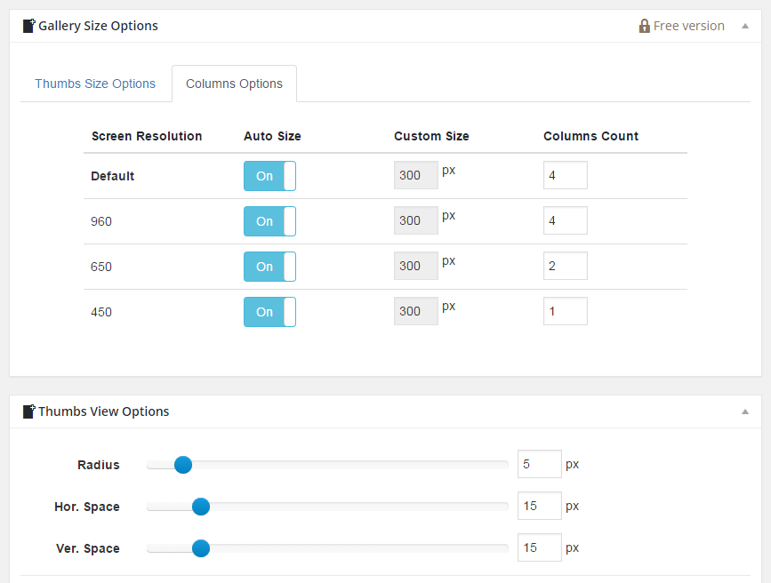Click the Default row Custom Size field
The image size is (771, 583).
click(416, 175)
